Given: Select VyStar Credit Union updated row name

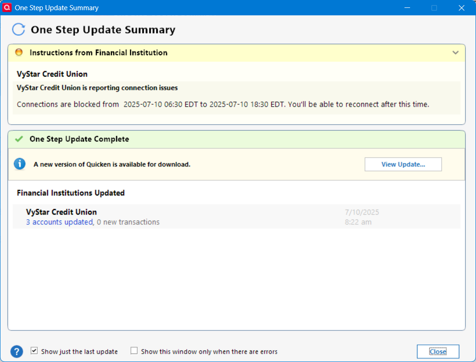Looking at the screenshot, I should pos(61,212).
